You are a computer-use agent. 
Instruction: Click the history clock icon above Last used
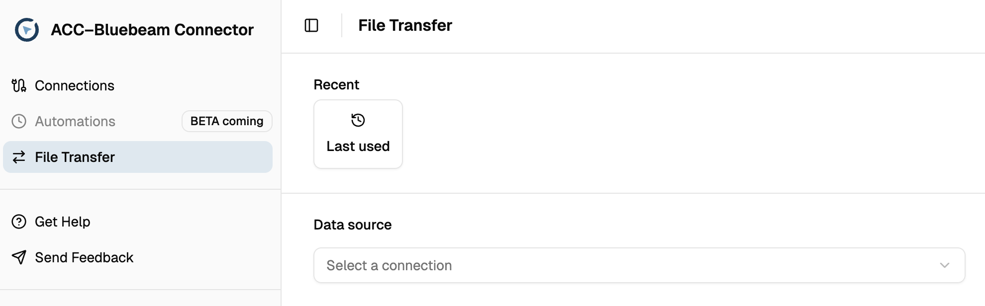(358, 120)
